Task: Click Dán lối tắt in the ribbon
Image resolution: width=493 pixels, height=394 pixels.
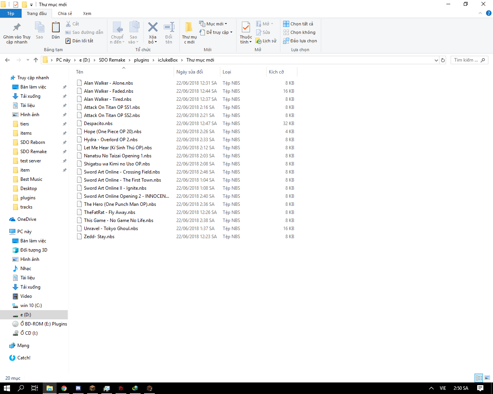Action: click(x=79, y=41)
